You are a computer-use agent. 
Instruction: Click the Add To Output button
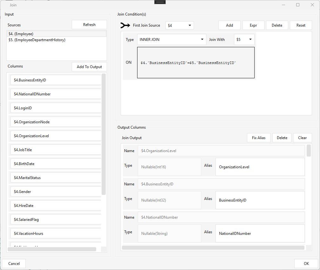point(89,67)
